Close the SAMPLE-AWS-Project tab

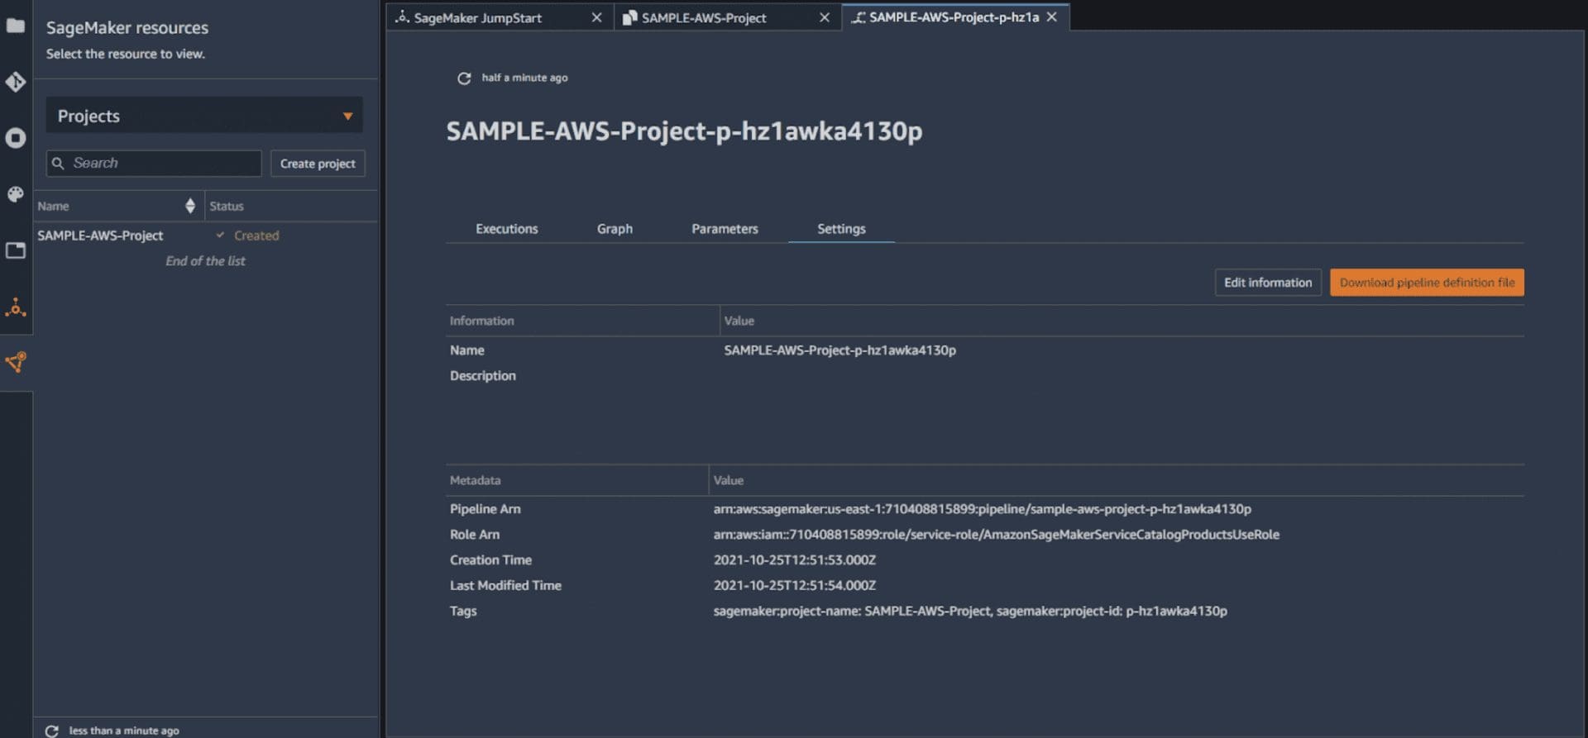(x=824, y=17)
